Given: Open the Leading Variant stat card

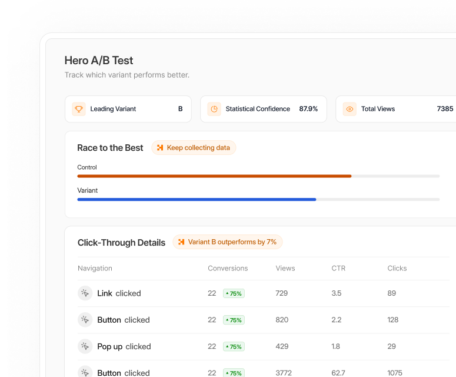Looking at the screenshot, I should pyautogui.click(x=128, y=109).
